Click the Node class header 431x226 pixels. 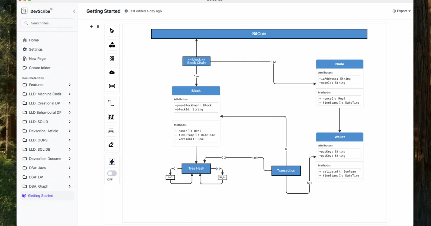click(x=339, y=64)
